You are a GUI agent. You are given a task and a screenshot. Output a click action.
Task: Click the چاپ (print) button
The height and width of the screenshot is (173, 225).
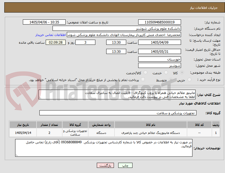coord(125,165)
